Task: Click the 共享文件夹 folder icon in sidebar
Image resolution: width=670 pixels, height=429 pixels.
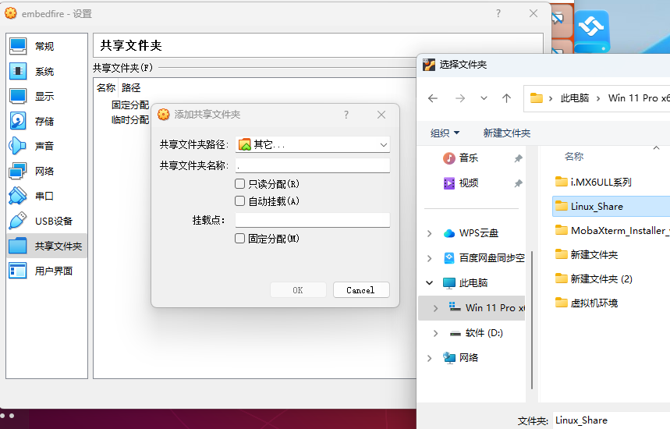Action: point(18,246)
